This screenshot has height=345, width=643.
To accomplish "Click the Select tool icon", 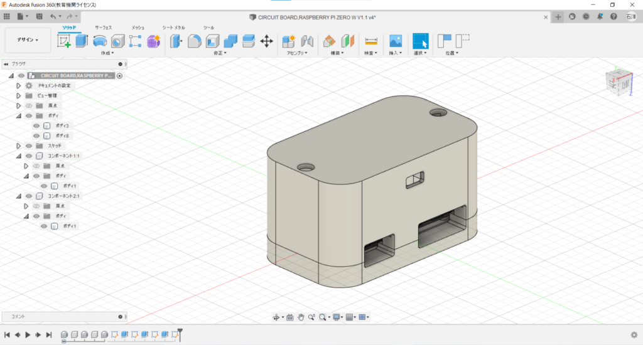I will [x=420, y=41].
